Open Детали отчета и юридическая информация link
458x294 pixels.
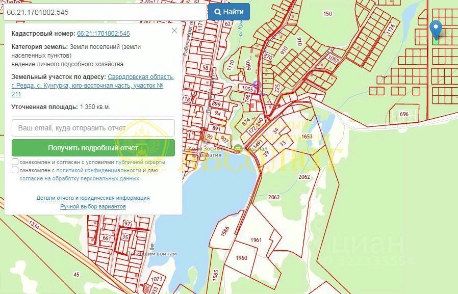(93, 198)
